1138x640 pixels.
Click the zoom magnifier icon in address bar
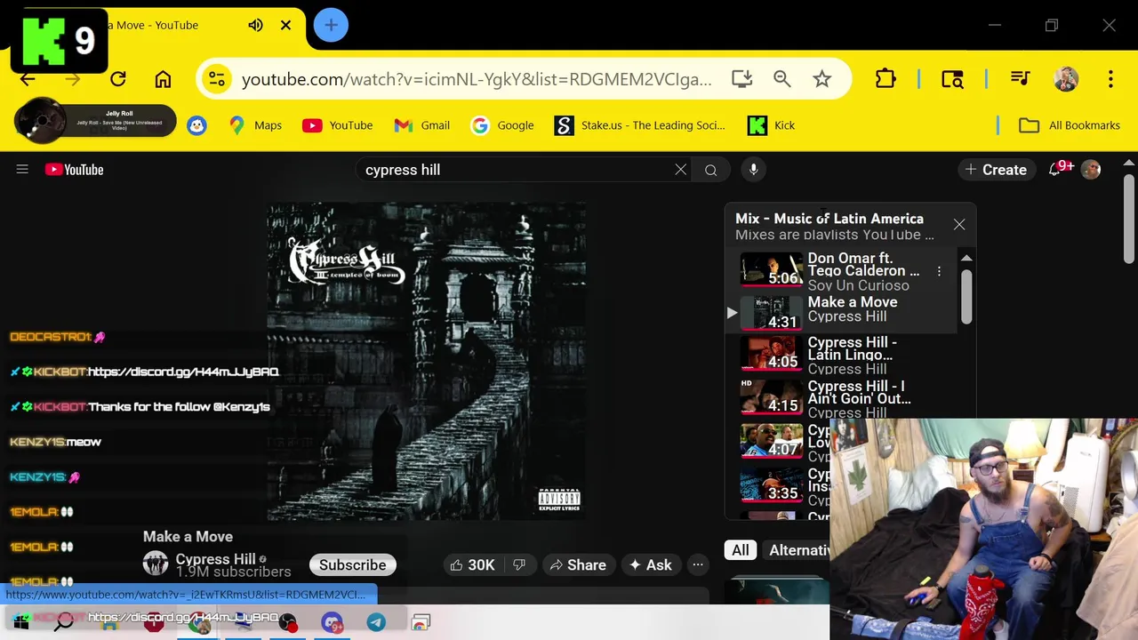(x=781, y=79)
